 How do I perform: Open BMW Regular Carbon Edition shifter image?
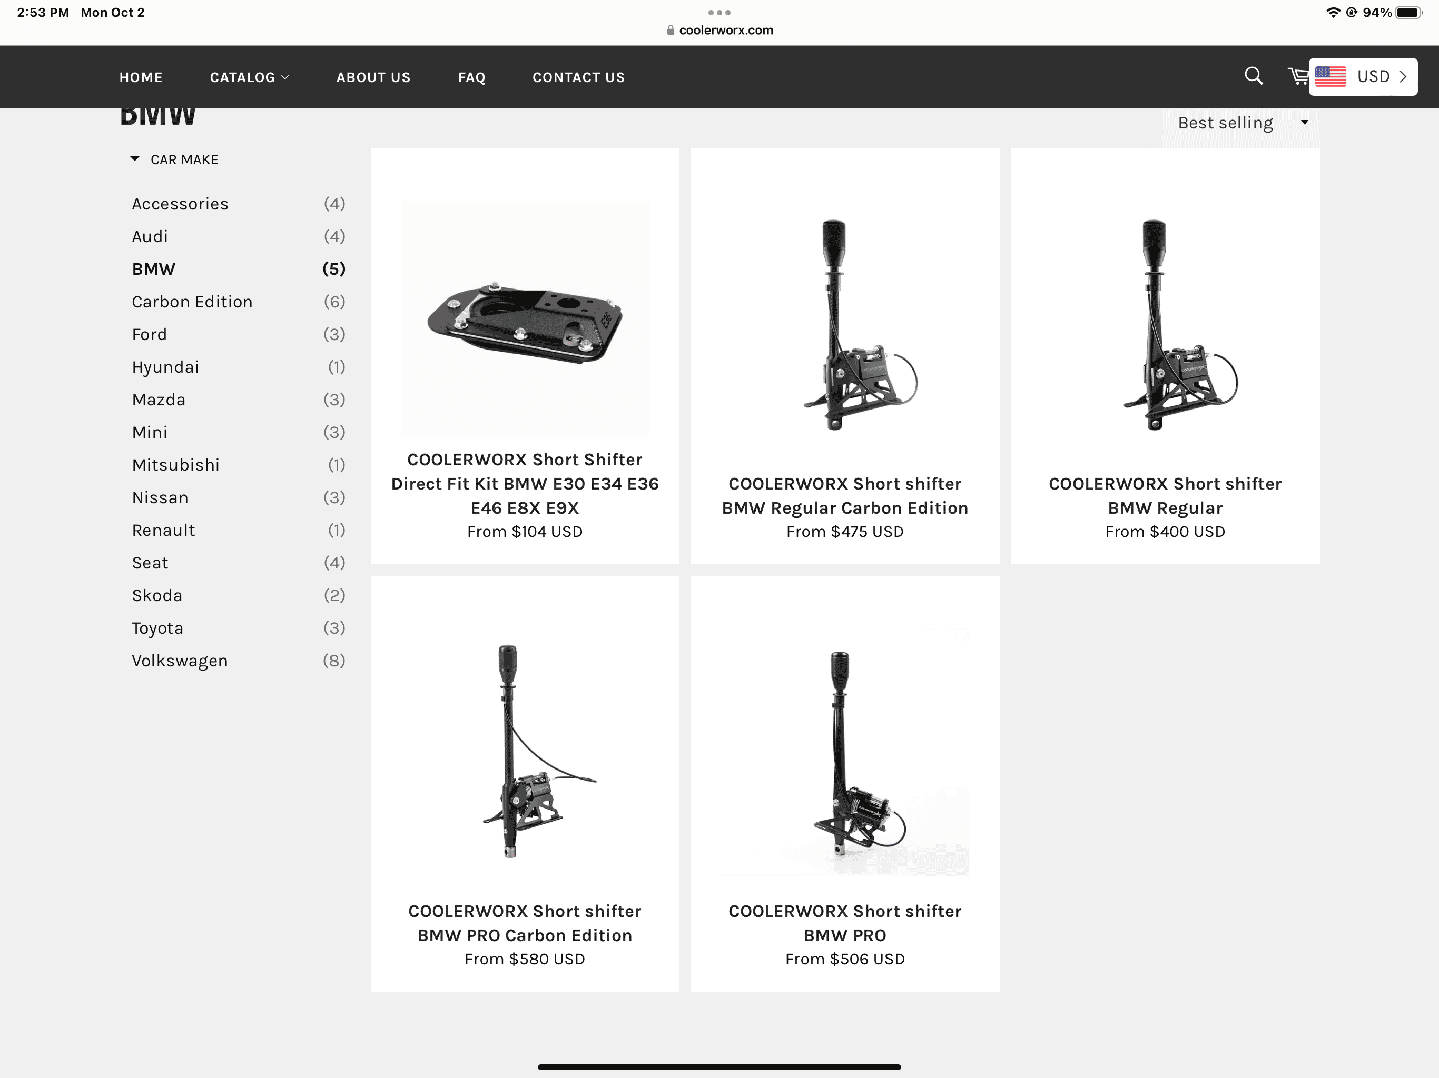(845, 324)
